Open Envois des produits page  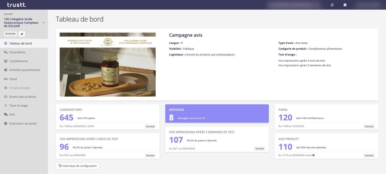tap(24, 97)
